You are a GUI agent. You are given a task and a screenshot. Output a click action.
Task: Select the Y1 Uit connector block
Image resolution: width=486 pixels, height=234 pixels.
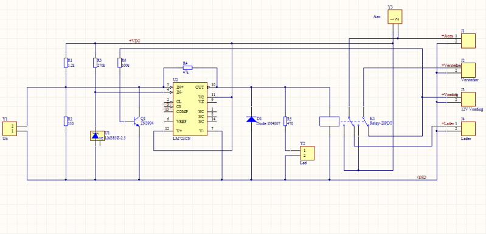coord(10,129)
